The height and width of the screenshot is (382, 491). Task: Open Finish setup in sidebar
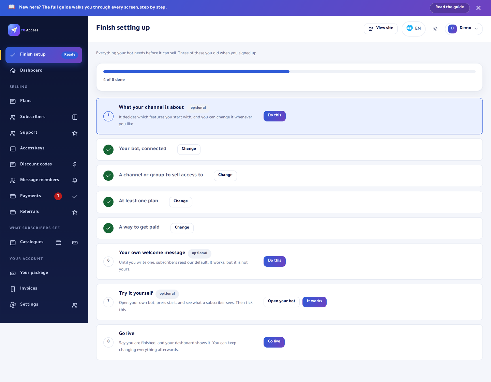[44, 55]
